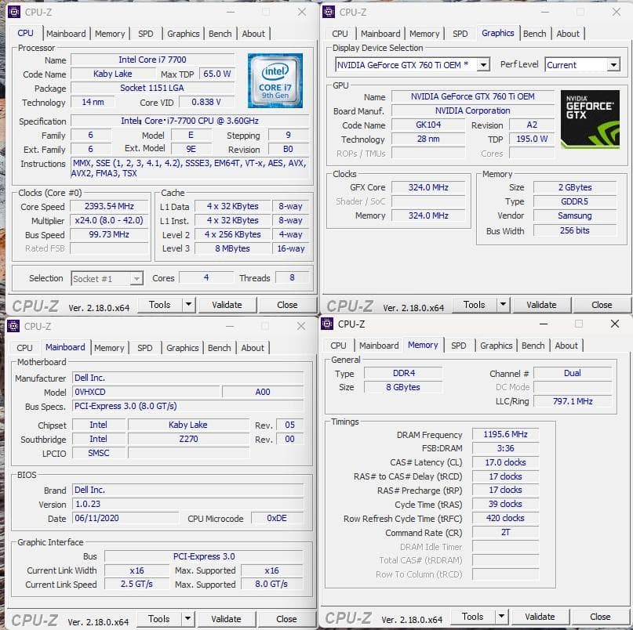Click Validate button in Memory window

540,616
